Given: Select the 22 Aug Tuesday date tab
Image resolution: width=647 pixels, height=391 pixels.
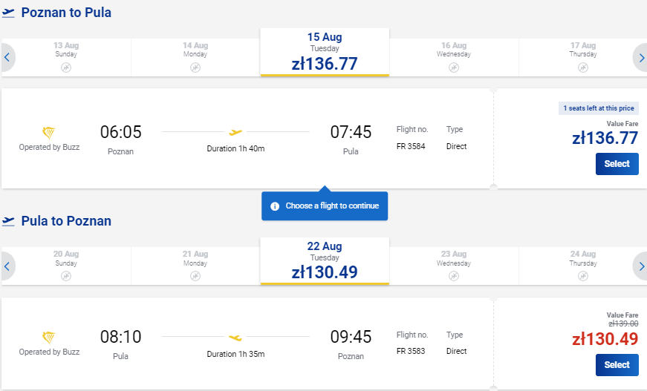Looking at the screenshot, I should [325, 261].
